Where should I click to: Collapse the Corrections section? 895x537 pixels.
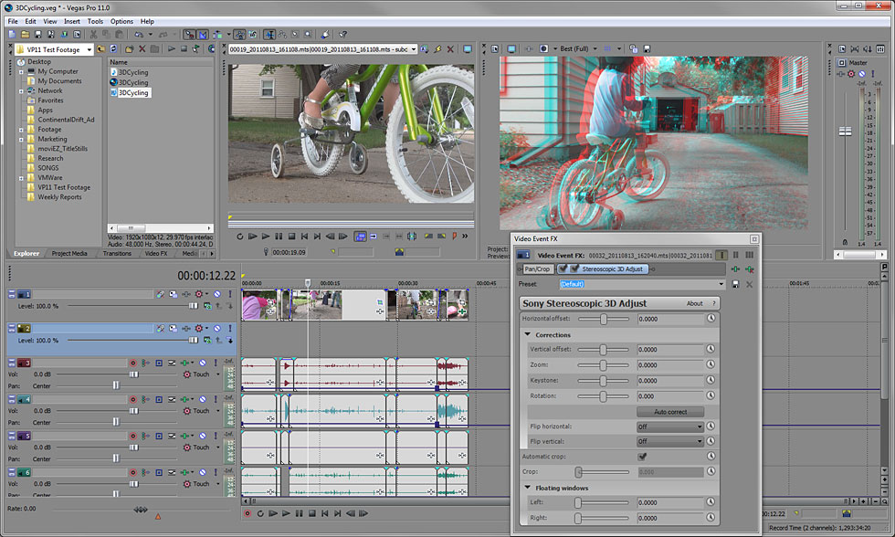pos(528,335)
